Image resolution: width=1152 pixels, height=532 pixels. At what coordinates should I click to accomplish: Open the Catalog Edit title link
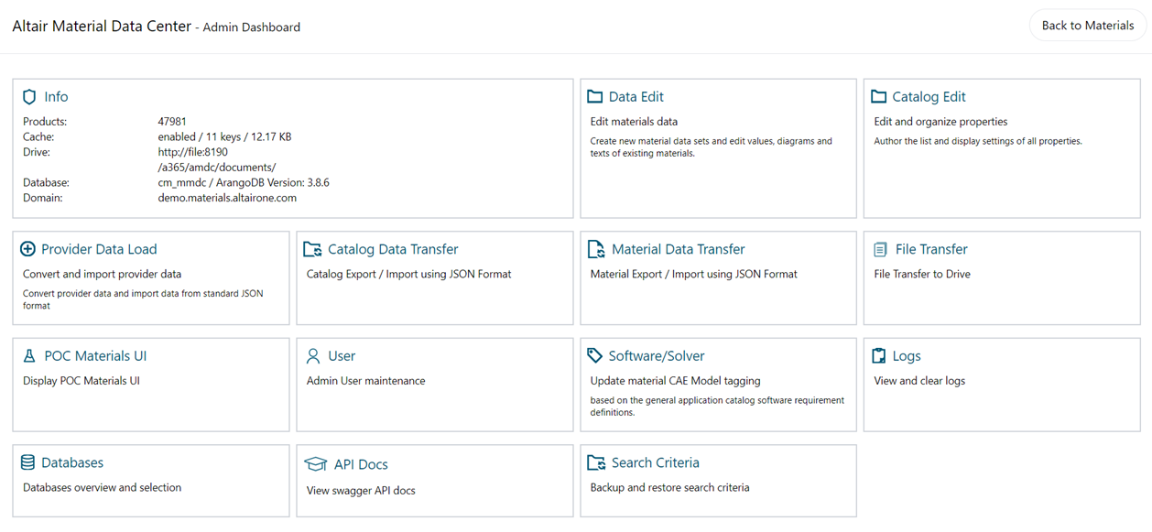929,97
